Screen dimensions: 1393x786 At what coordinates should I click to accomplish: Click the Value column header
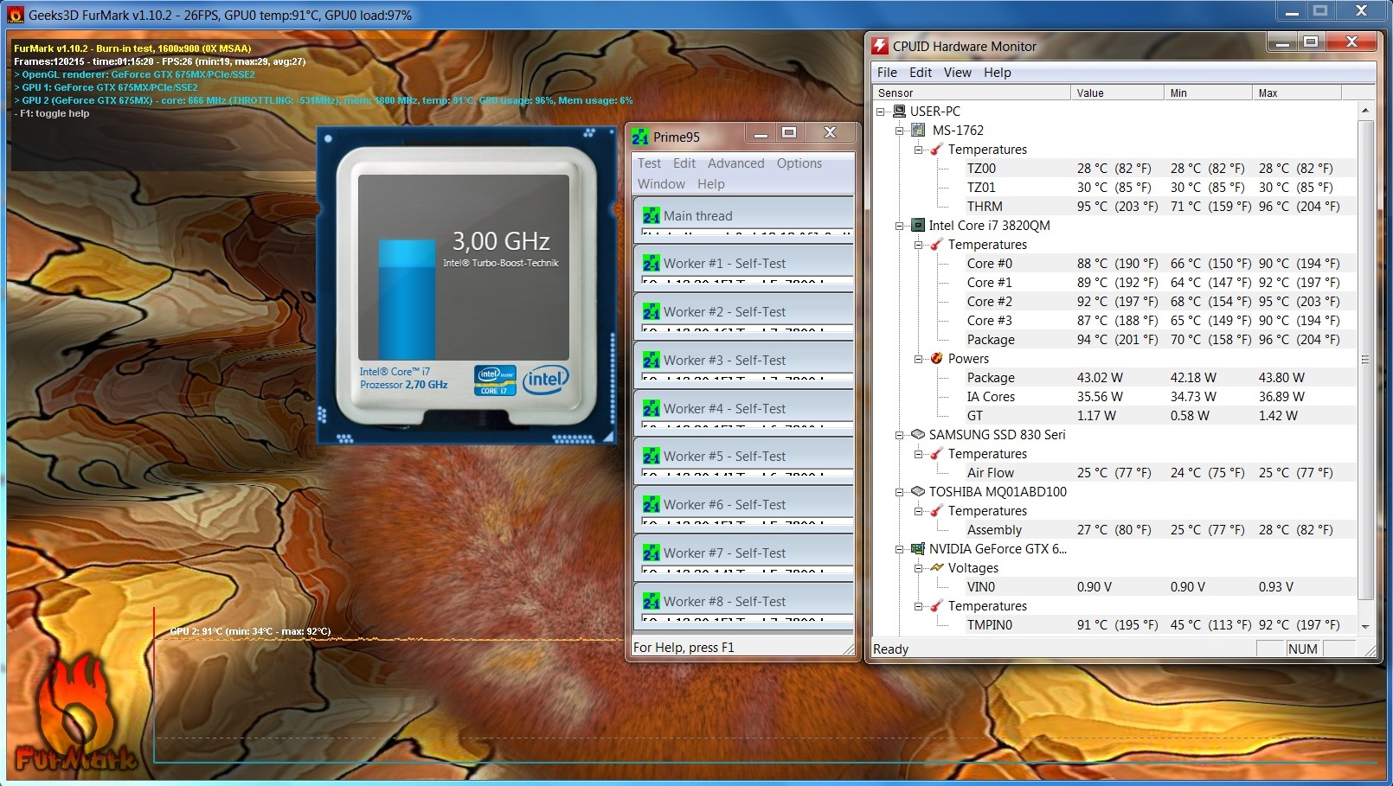pos(1117,93)
